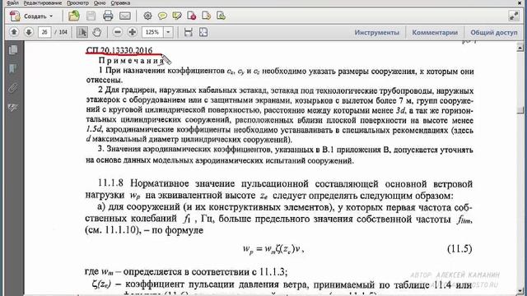Click the clause number 11.1.8
The height and width of the screenshot is (296, 527).
(x=110, y=183)
